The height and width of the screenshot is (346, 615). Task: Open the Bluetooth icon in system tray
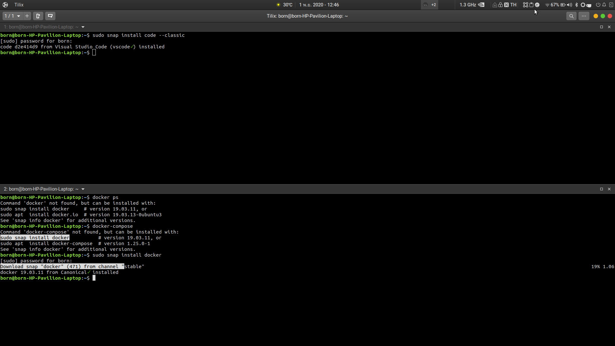[577, 5]
